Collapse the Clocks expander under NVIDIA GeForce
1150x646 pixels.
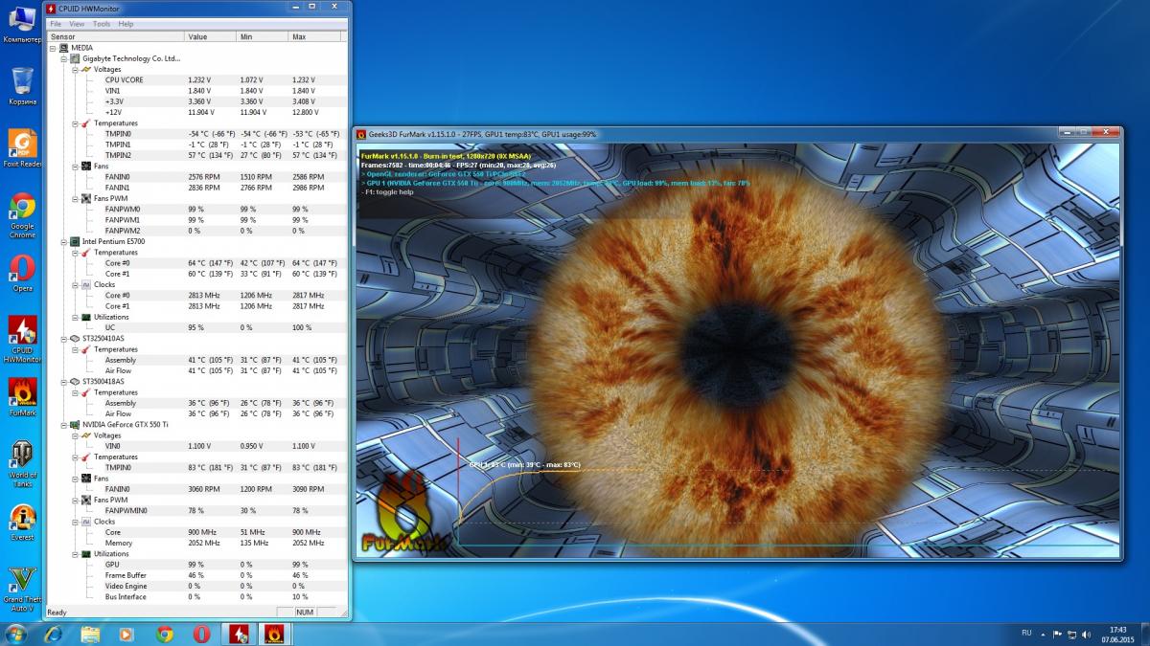point(75,522)
